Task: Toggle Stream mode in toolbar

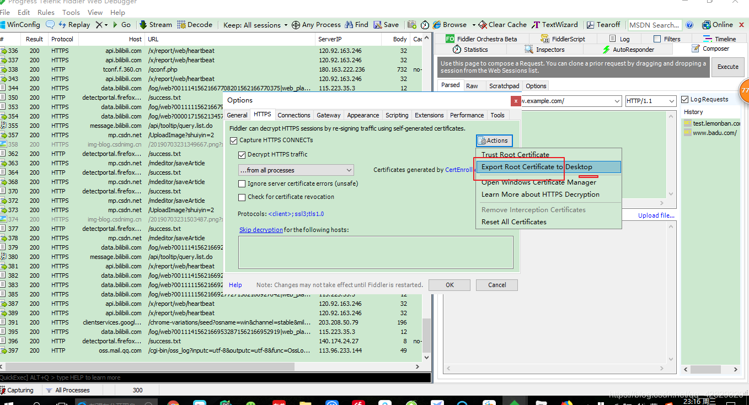Action: [156, 25]
